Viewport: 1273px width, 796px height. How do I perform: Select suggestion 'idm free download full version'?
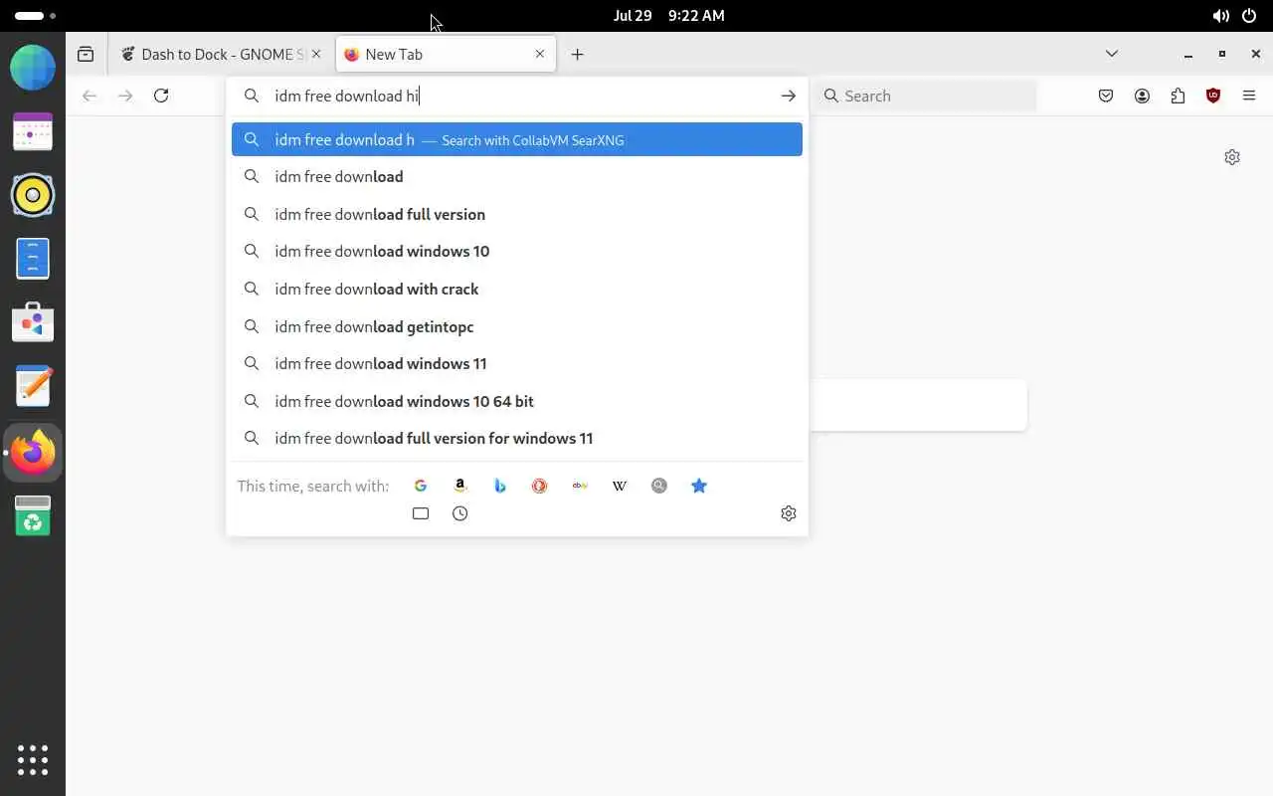click(x=517, y=214)
